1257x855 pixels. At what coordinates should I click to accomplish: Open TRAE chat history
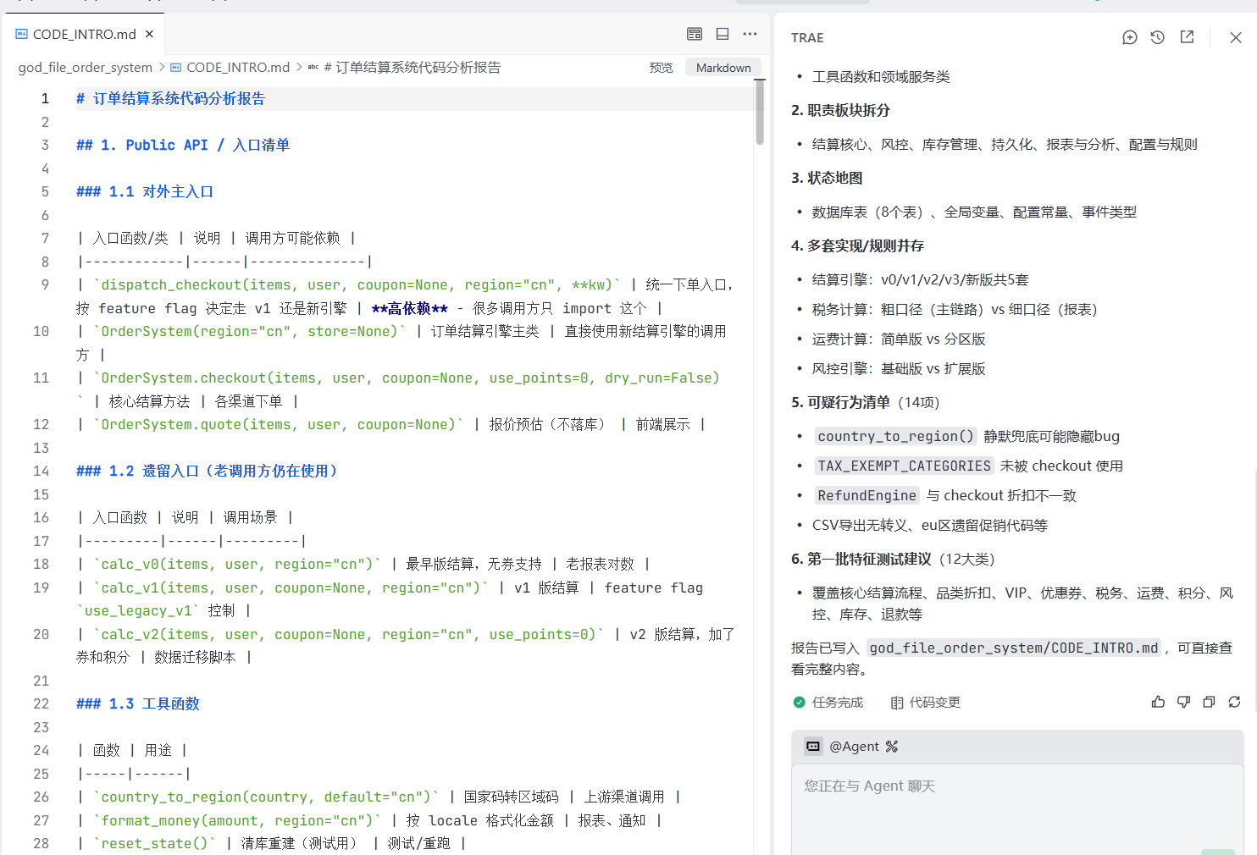[x=1158, y=37]
